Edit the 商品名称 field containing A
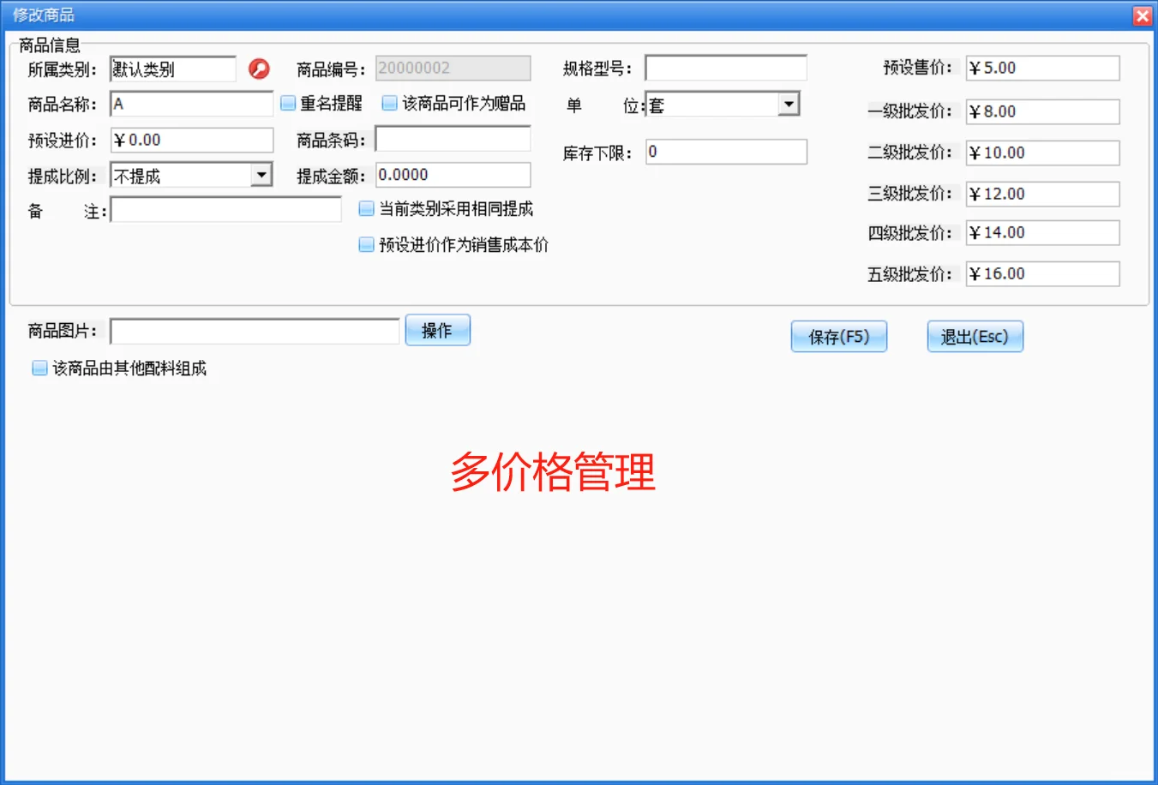Viewport: 1158px width, 785px height. (191, 103)
